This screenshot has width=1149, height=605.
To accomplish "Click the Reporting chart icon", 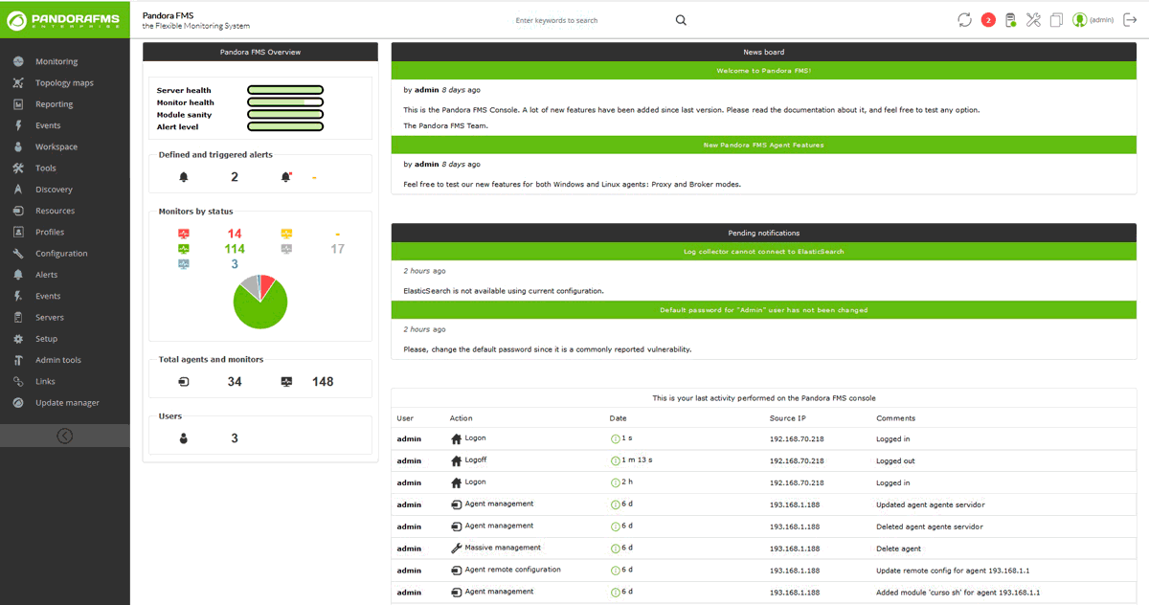I will point(18,104).
